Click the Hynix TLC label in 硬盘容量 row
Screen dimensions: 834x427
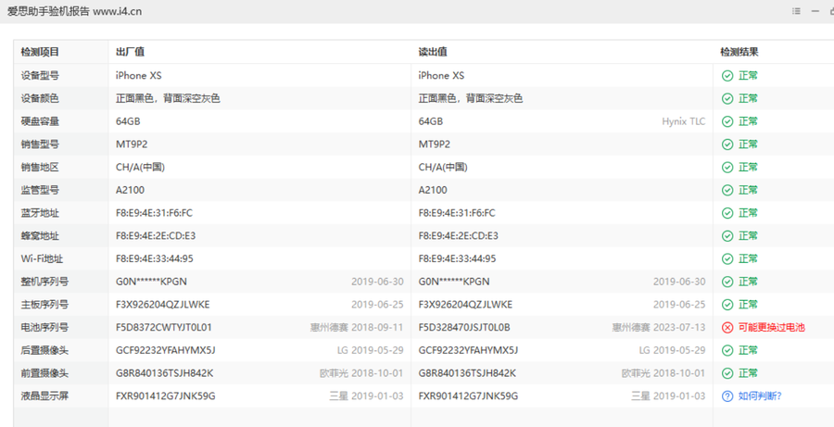[684, 121]
